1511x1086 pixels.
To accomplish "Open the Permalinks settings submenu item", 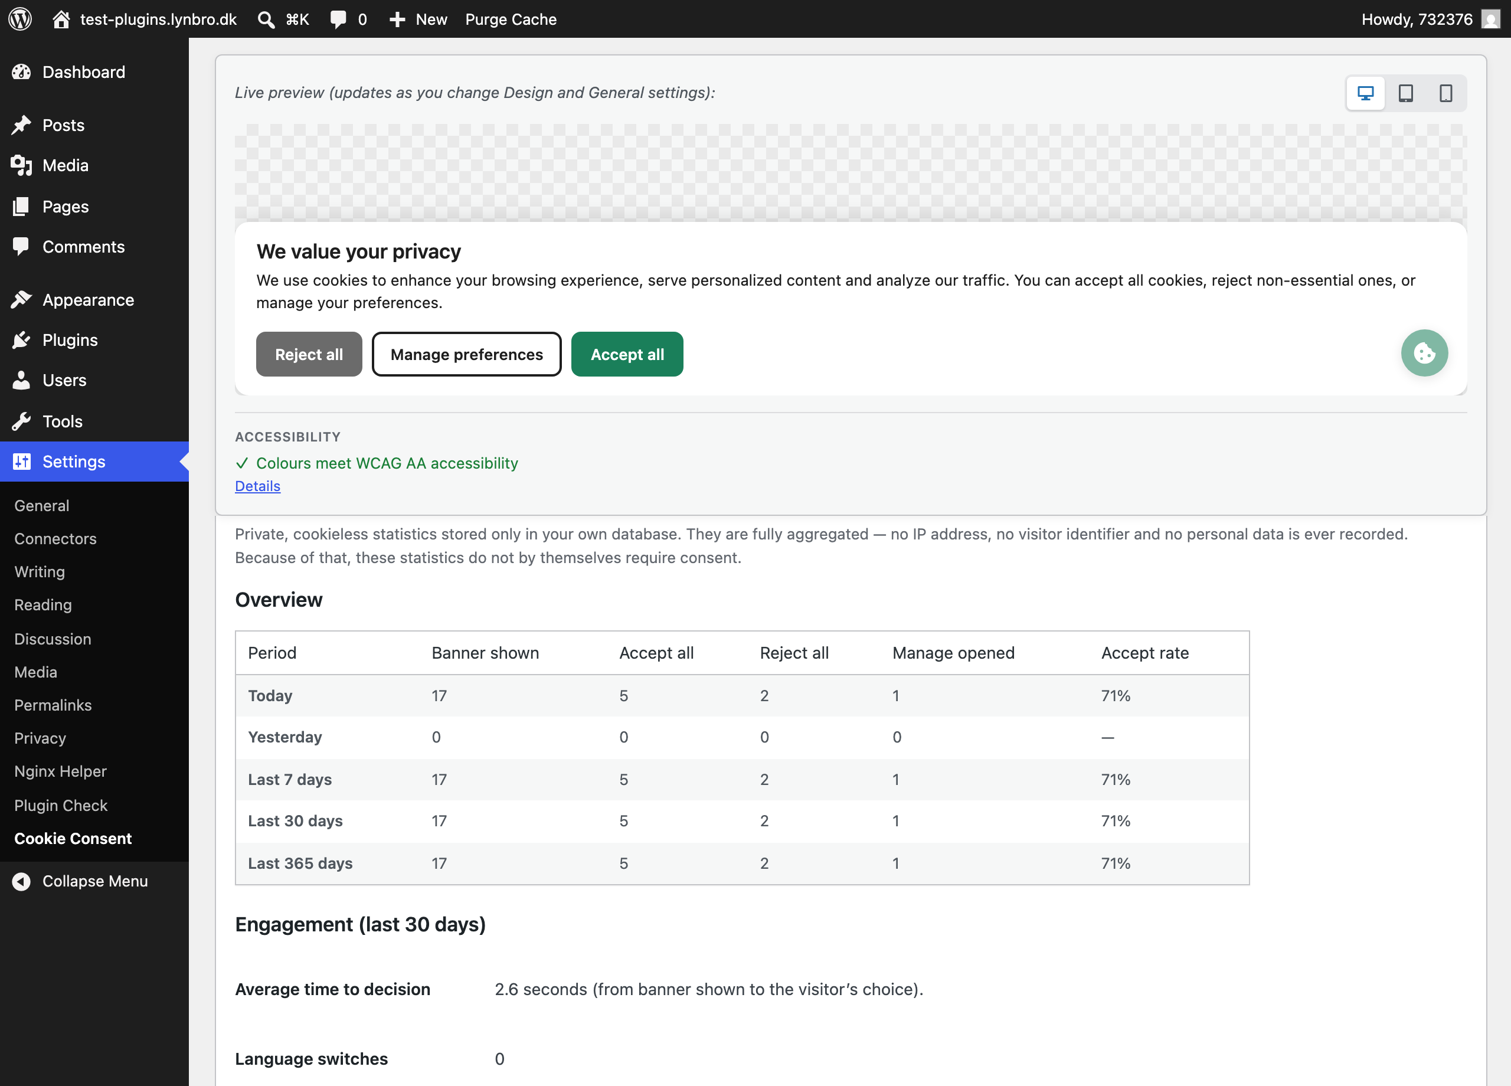I will [53, 705].
